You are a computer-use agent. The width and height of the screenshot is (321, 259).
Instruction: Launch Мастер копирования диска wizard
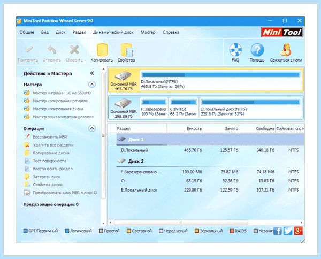58,109
